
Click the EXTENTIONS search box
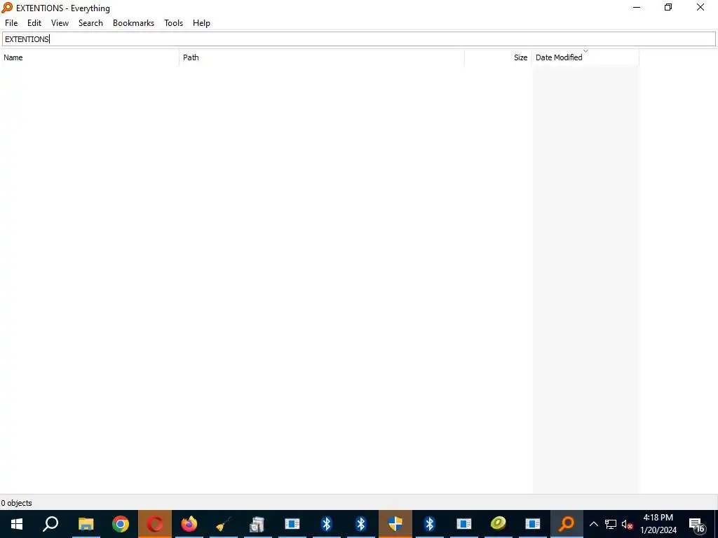coord(359,39)
